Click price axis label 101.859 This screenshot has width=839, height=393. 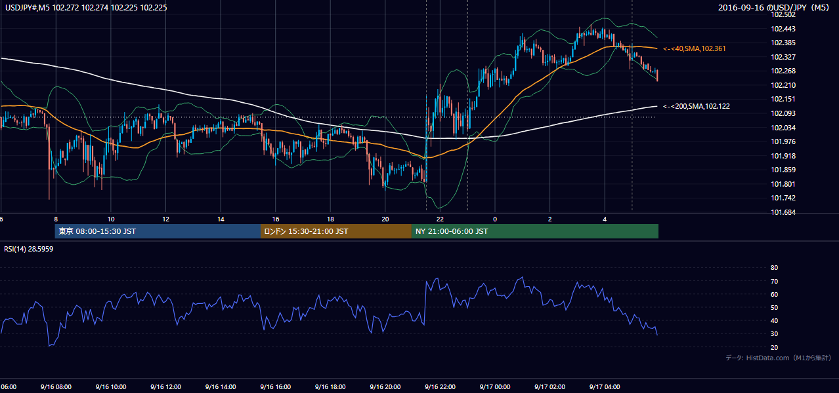783,170
